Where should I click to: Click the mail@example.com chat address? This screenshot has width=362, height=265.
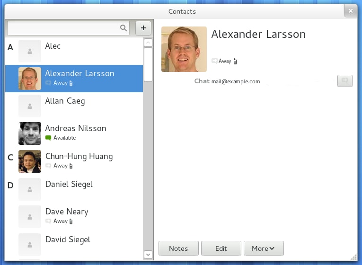[236, 81]
